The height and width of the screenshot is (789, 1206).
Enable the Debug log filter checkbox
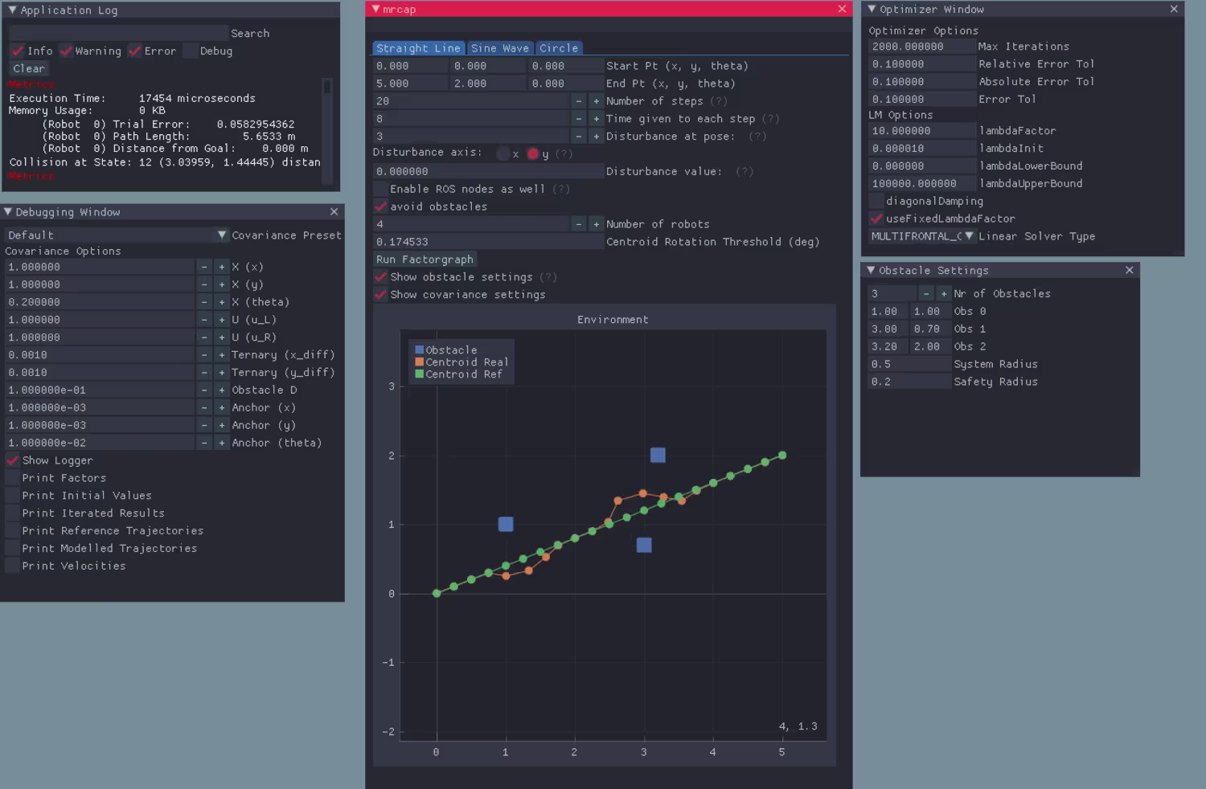(191, 51)
